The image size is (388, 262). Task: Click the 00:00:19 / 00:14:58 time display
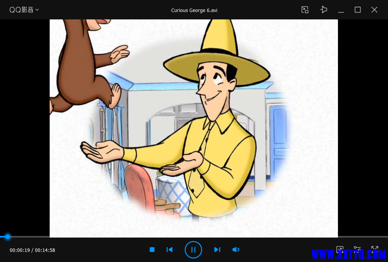[x=33, y=250]
